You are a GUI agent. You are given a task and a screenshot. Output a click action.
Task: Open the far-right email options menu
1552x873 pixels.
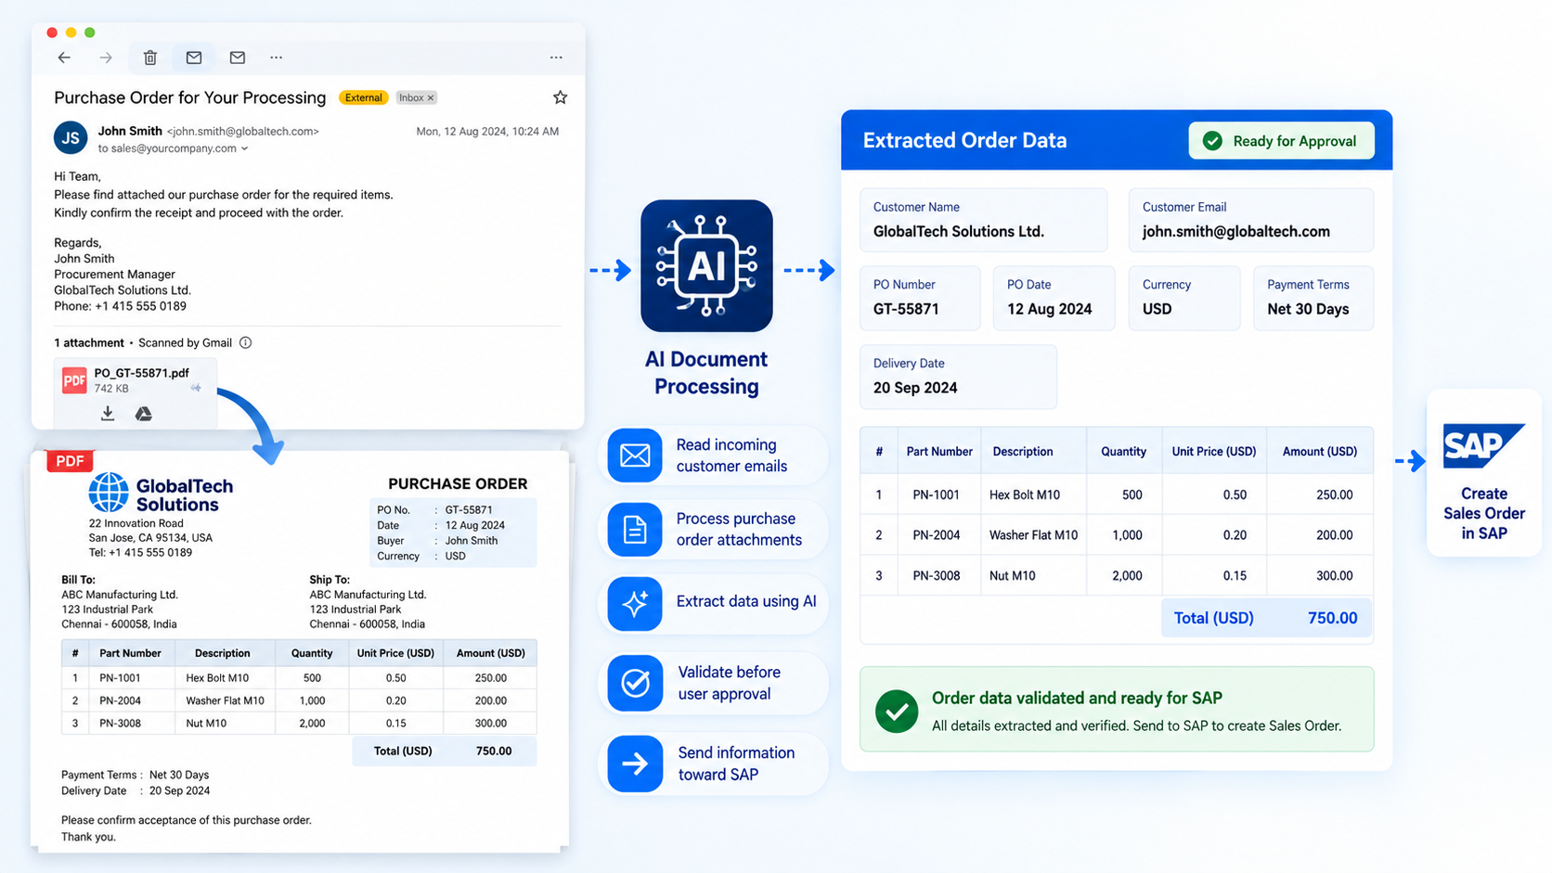556,58
